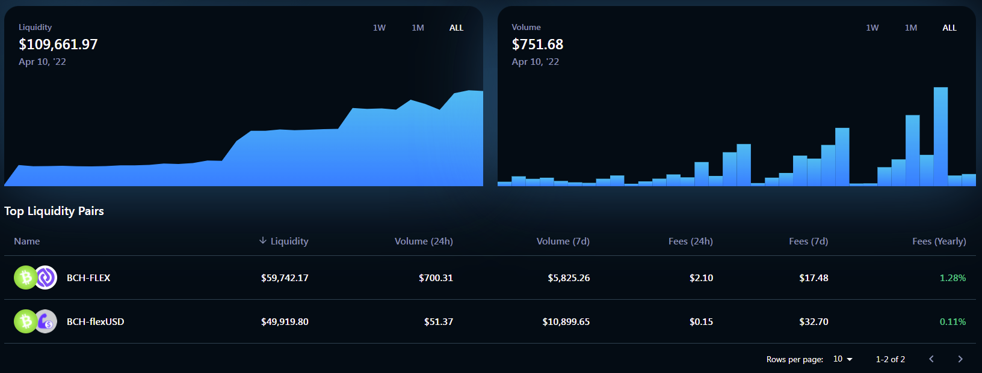The height and width of the screenshot is (373, 982).
Task: Select ALL range on Volume chart
Action: click(950, 28)
